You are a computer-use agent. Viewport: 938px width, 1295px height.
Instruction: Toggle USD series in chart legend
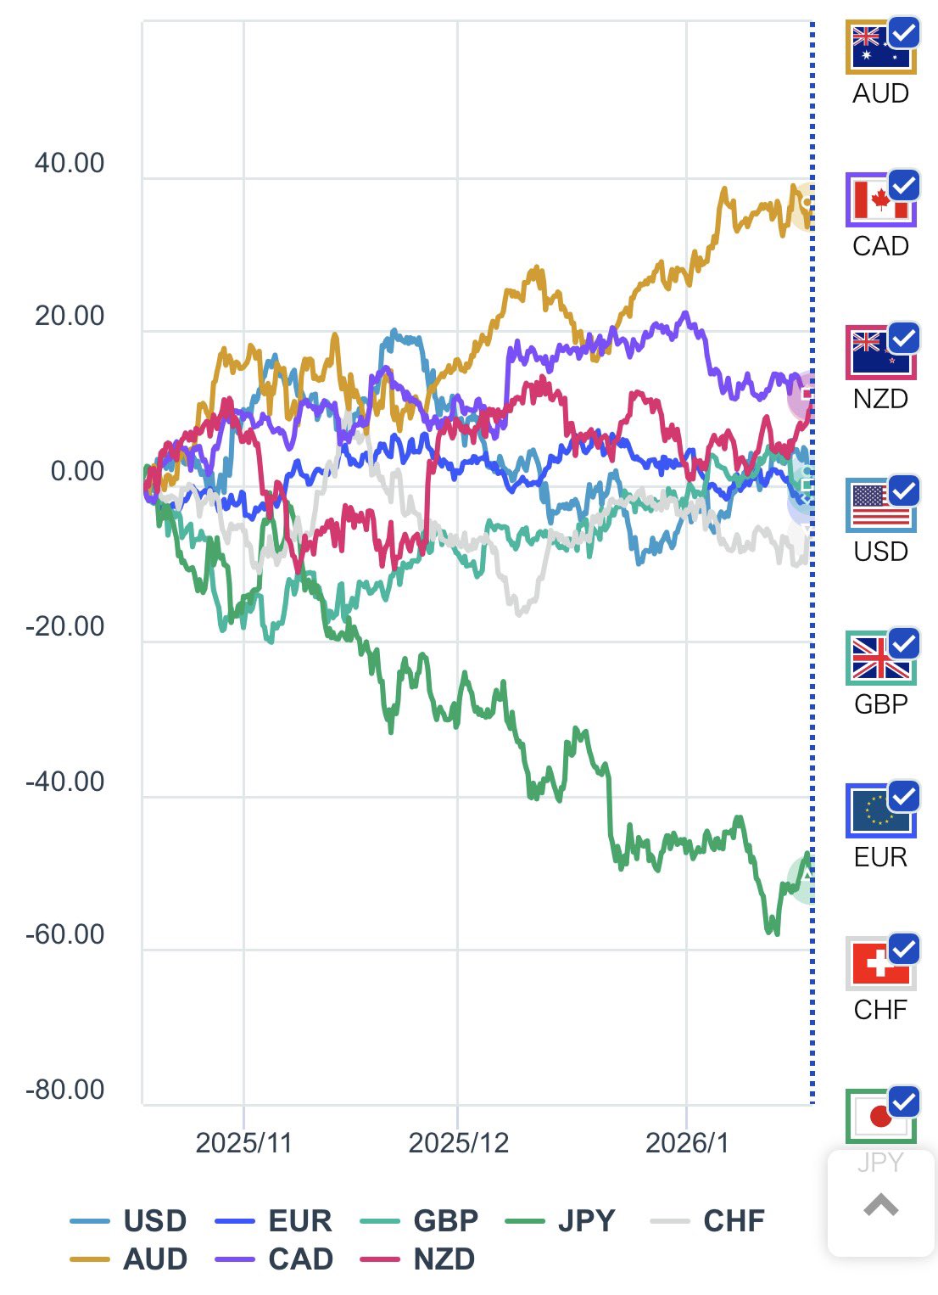129,1220
